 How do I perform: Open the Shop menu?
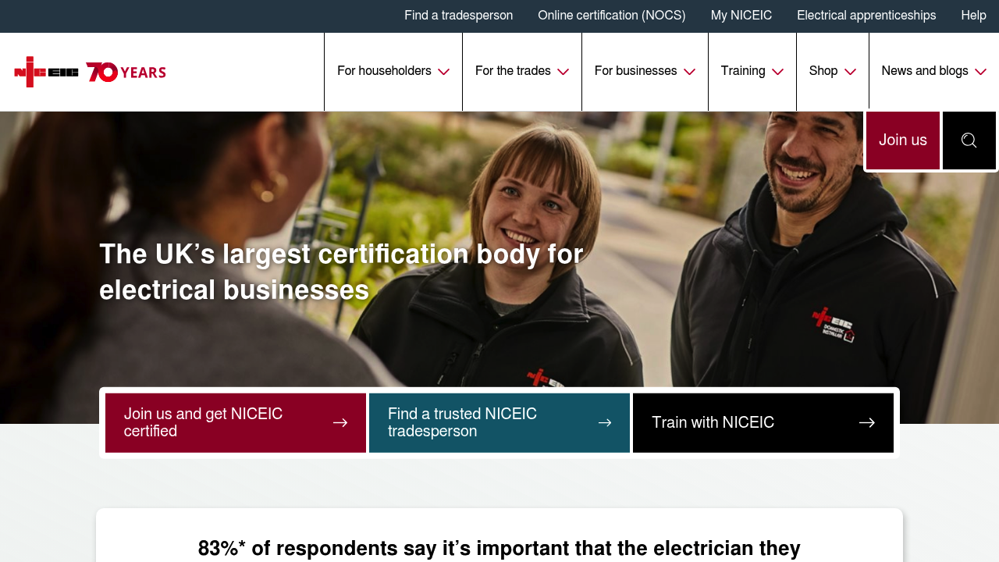point(833,72)
